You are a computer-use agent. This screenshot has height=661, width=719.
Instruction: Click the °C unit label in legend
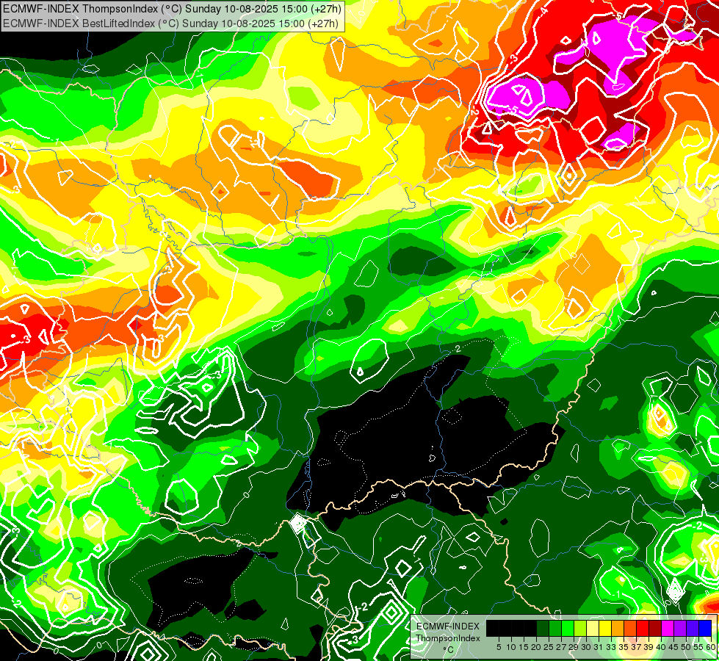[x=449, y=649]
